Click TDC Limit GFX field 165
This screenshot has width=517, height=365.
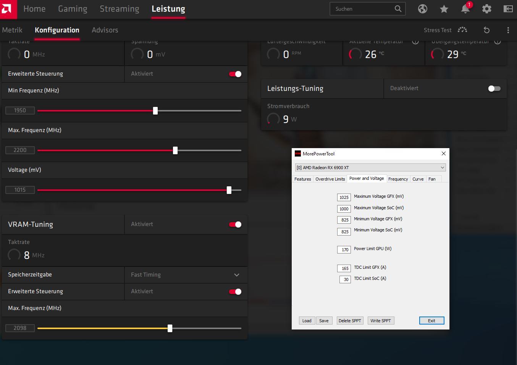click(x=344, y=268)
